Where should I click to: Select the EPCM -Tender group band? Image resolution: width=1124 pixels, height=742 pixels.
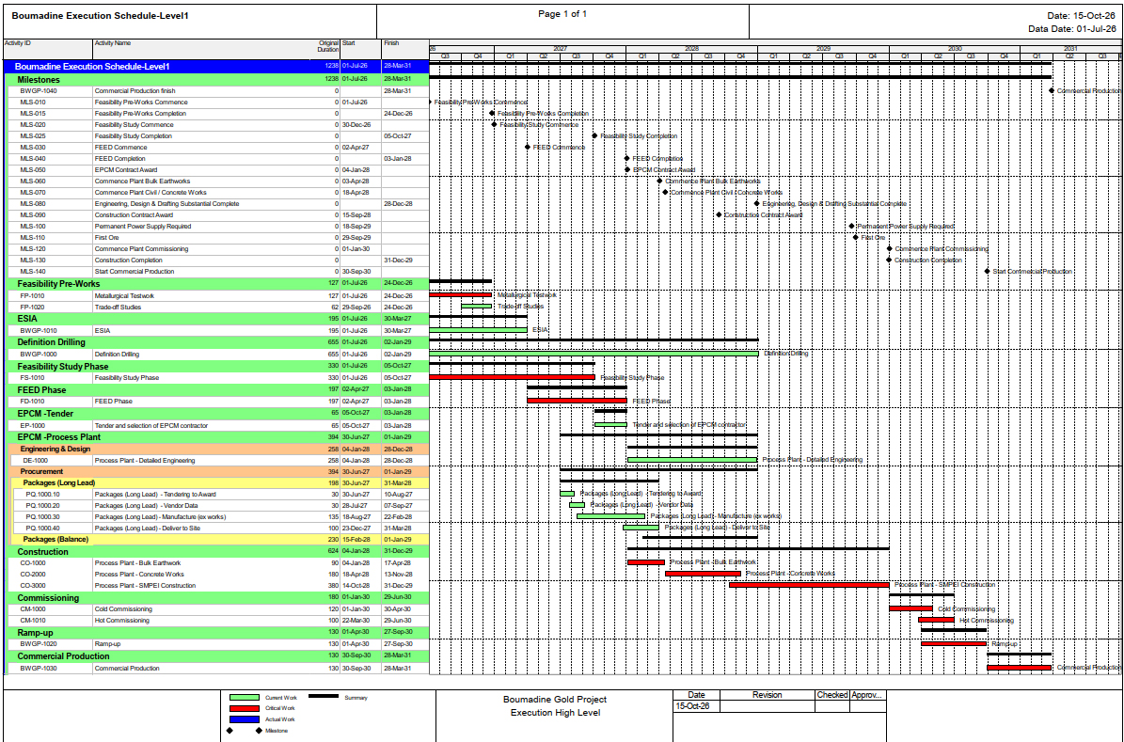click(x=218, y=414)
